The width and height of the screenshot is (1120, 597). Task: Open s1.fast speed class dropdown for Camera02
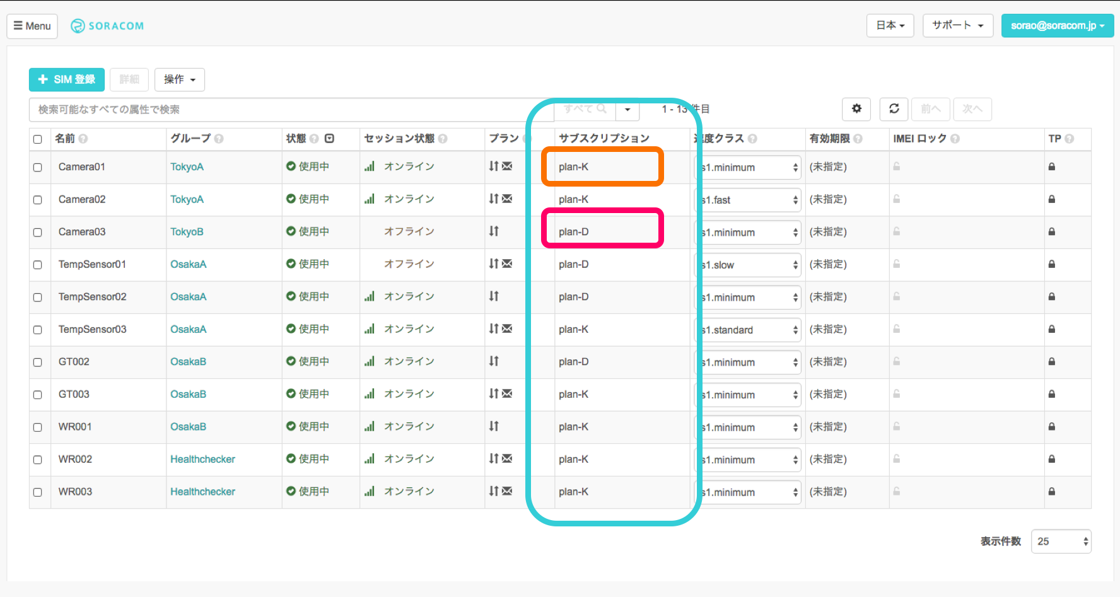point(748,200)
